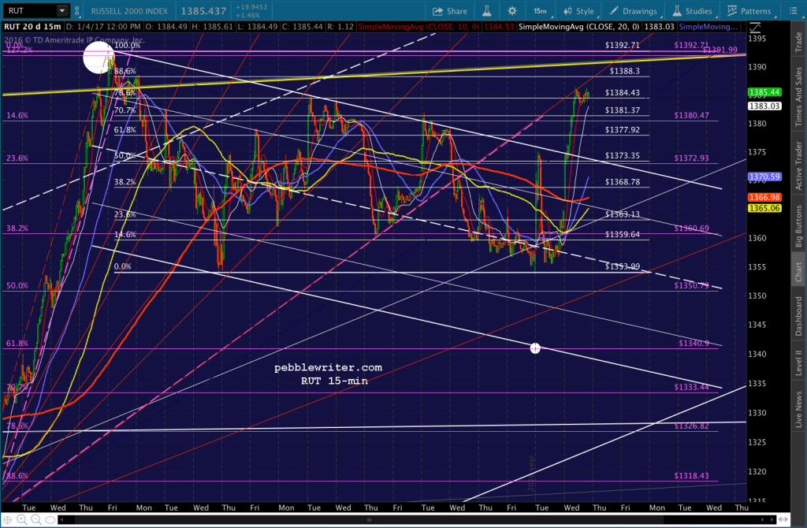Click the zoom out magnifier icon
Image resolution: width=807 pixels, height=528 pixels.
point(36,520)
